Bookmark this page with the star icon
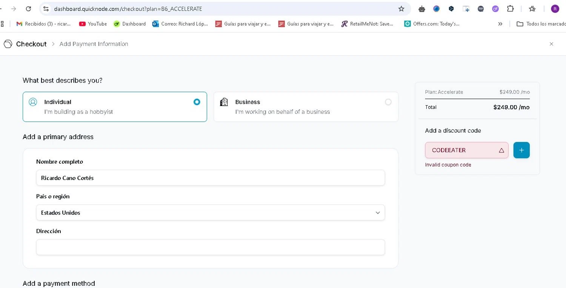566x288 pixels. [401, 9]
